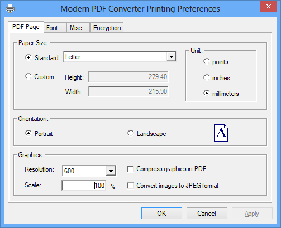Click the Width field showing 215.90

point(128,91)
